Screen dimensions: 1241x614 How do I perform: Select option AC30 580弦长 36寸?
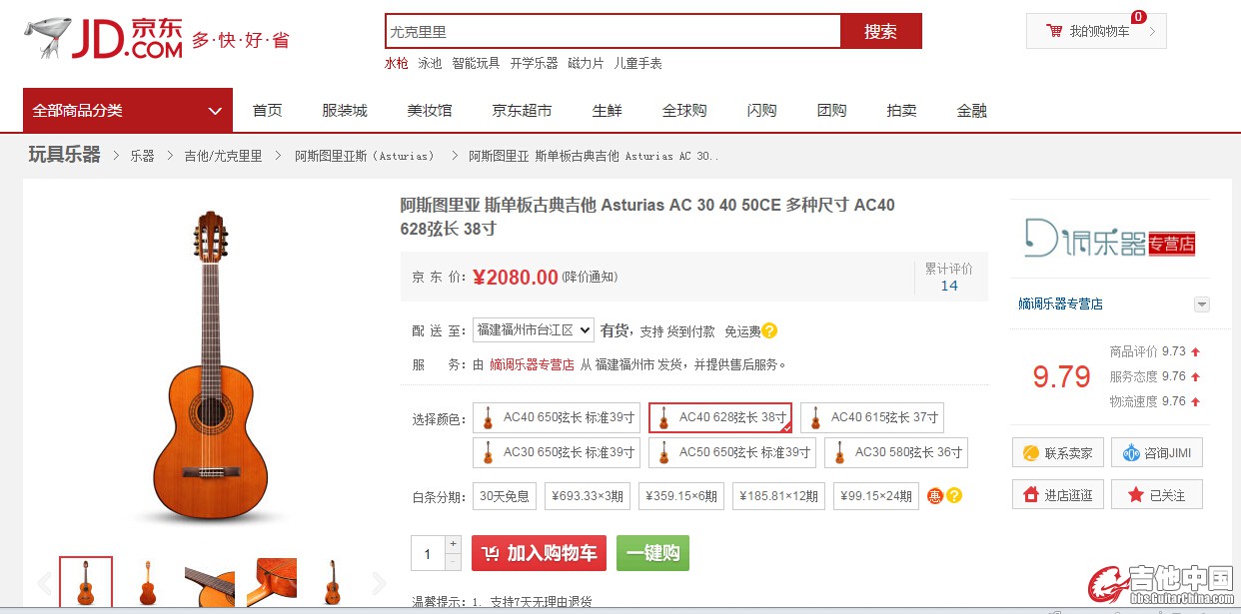click(x=896, y=452)
